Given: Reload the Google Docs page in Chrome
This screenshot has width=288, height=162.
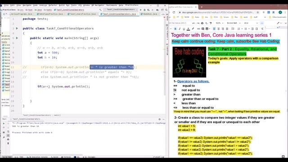Looking at the screenshot, I should 174,12.
